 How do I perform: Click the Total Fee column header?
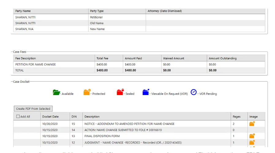(x=102, y=58)
